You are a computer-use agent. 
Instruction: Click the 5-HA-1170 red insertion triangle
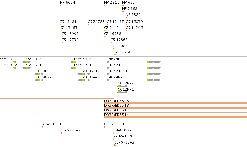coord(113,139)
